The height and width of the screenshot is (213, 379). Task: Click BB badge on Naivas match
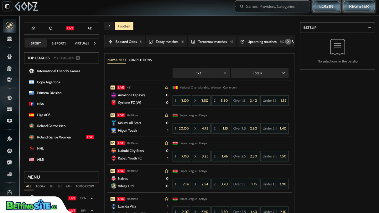click(x=113, y=171)
